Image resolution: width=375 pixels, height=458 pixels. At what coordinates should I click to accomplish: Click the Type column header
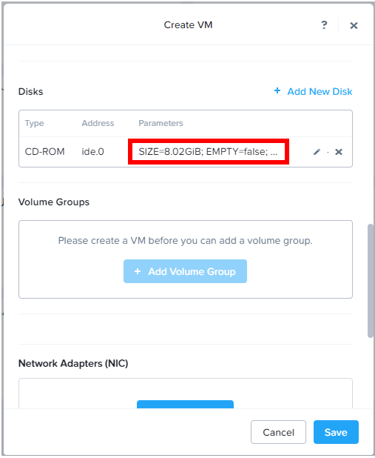pyautogui.click(x=35, y=123)
